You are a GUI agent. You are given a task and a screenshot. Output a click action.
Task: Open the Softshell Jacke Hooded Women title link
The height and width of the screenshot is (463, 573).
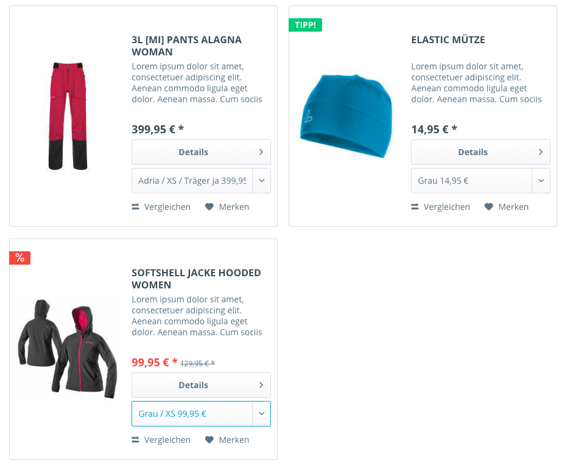(x=196, y=279)
